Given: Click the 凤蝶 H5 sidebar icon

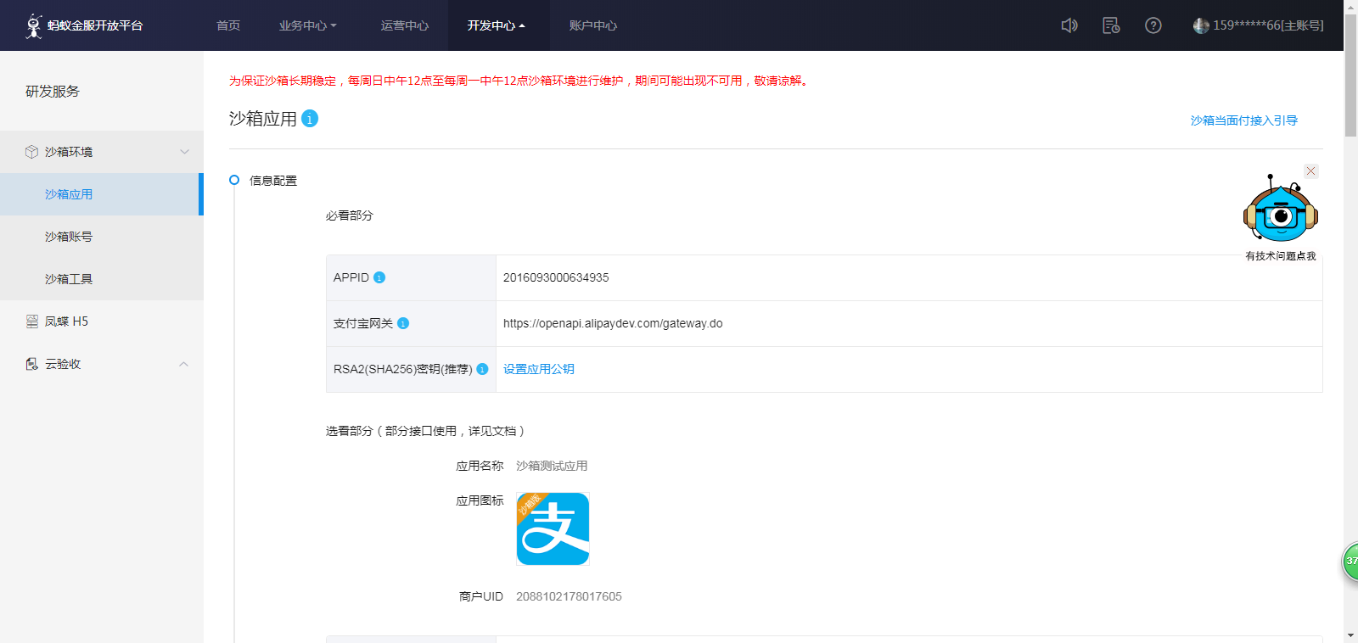Looking at the screenshot, I should (32, 321).
